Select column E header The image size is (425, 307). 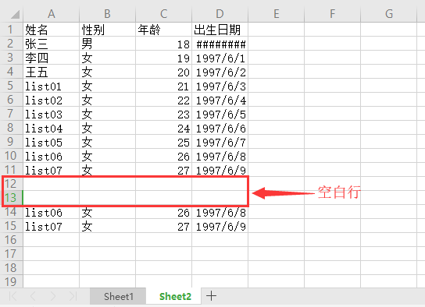277,14
